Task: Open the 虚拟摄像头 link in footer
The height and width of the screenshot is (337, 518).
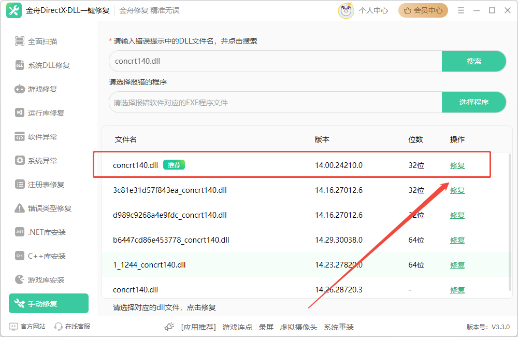Action: tap(298, 327)
